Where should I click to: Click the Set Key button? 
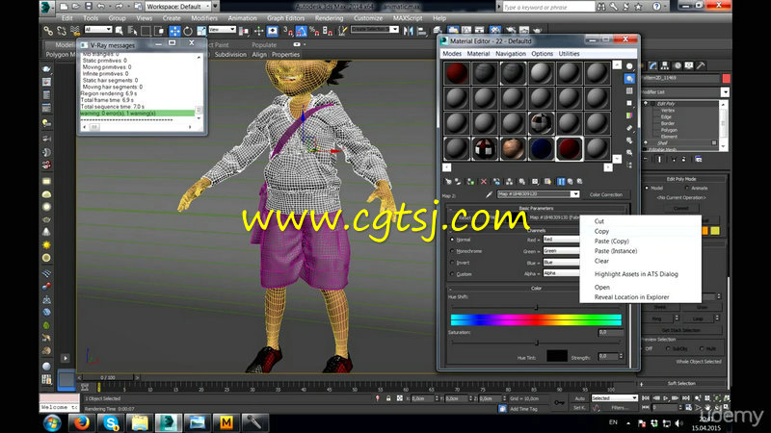coord(580,407)
